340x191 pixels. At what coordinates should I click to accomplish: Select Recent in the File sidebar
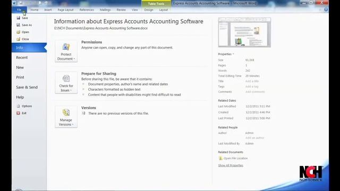pos(22,58)
